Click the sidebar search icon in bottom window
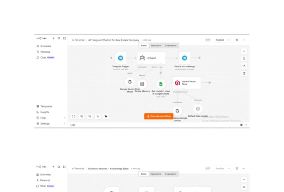284x192 pixels. (59, 167)
